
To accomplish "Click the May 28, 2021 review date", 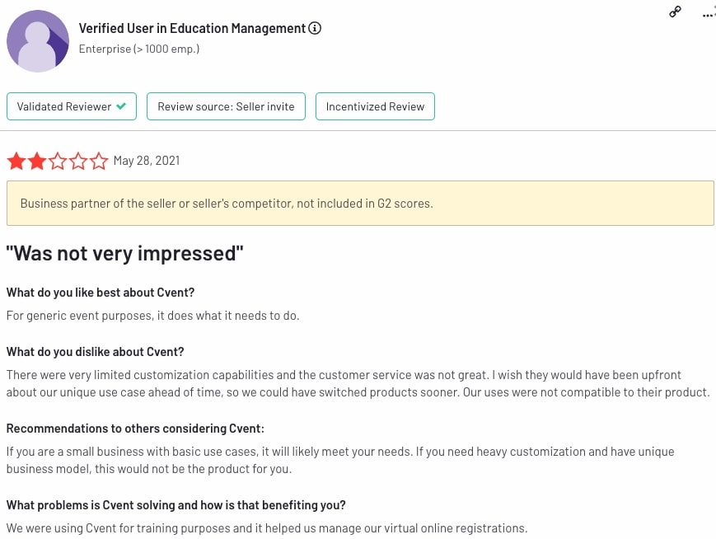I will tap(147, 161).
